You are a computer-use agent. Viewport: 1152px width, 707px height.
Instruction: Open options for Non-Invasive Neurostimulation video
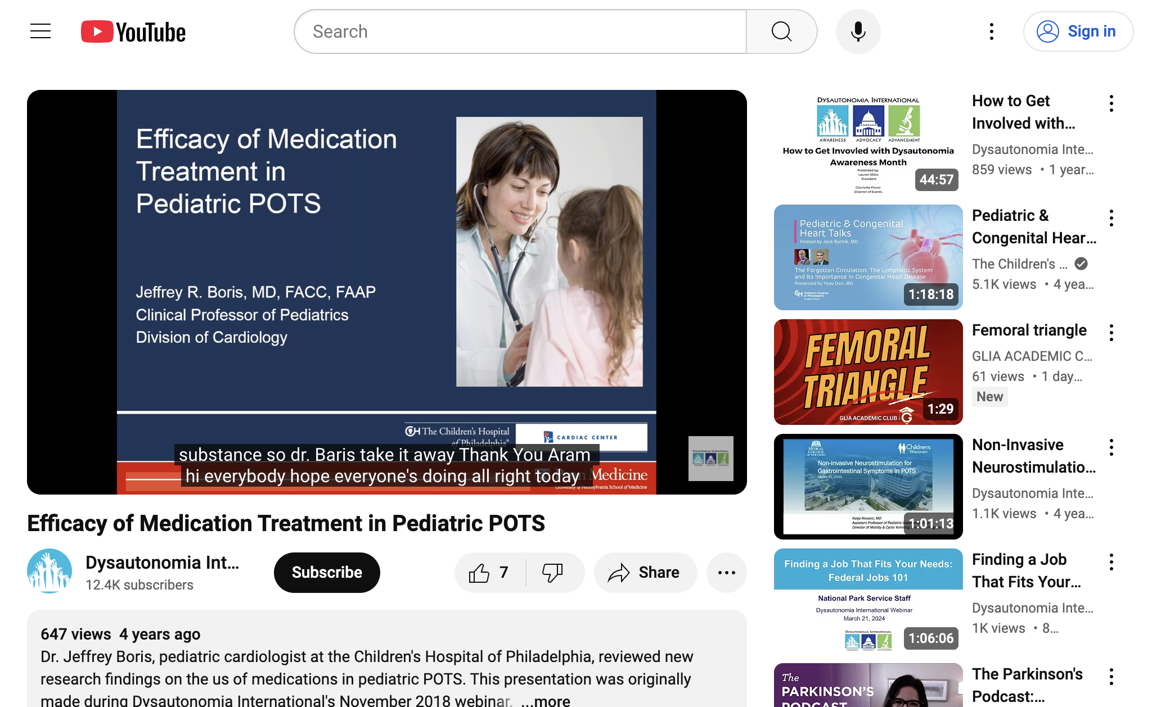click(1111, 447)
